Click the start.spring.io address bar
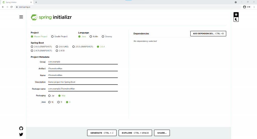Screen dimensions: 257x139 point(128,7)
